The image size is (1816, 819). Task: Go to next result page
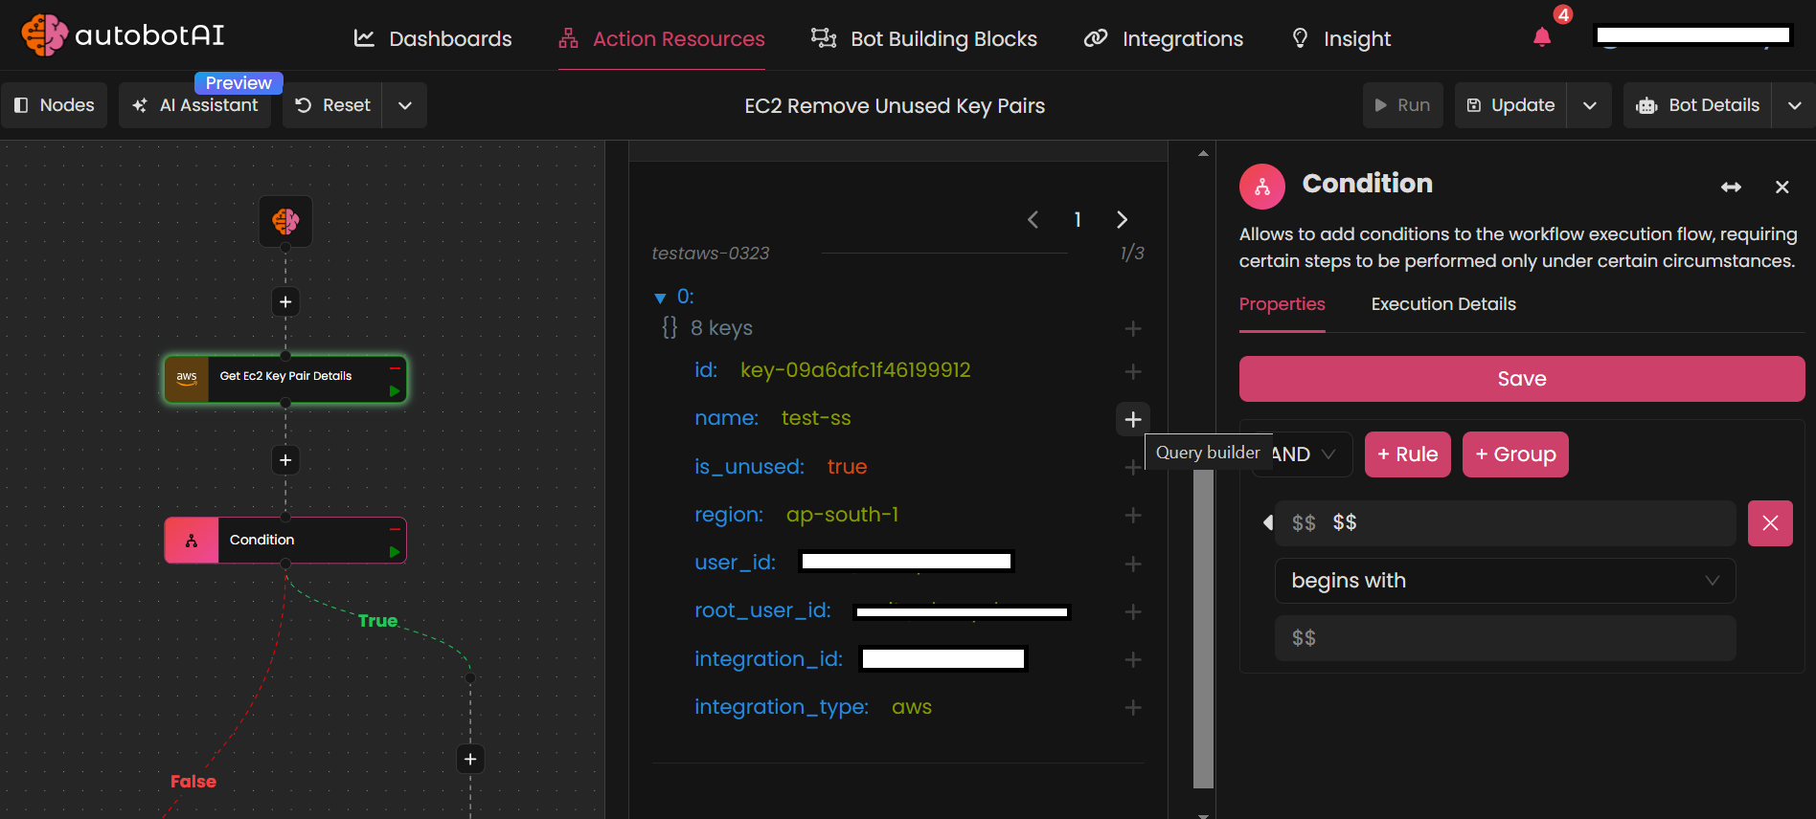[1122, 220]
